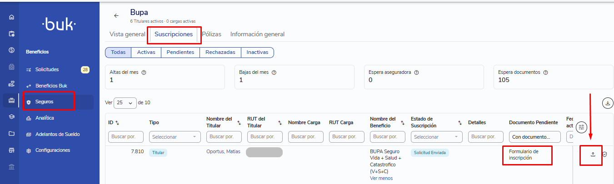614x184 pixels.
Task: Sort by Nombre del Titular column
Action: (239, 122)
